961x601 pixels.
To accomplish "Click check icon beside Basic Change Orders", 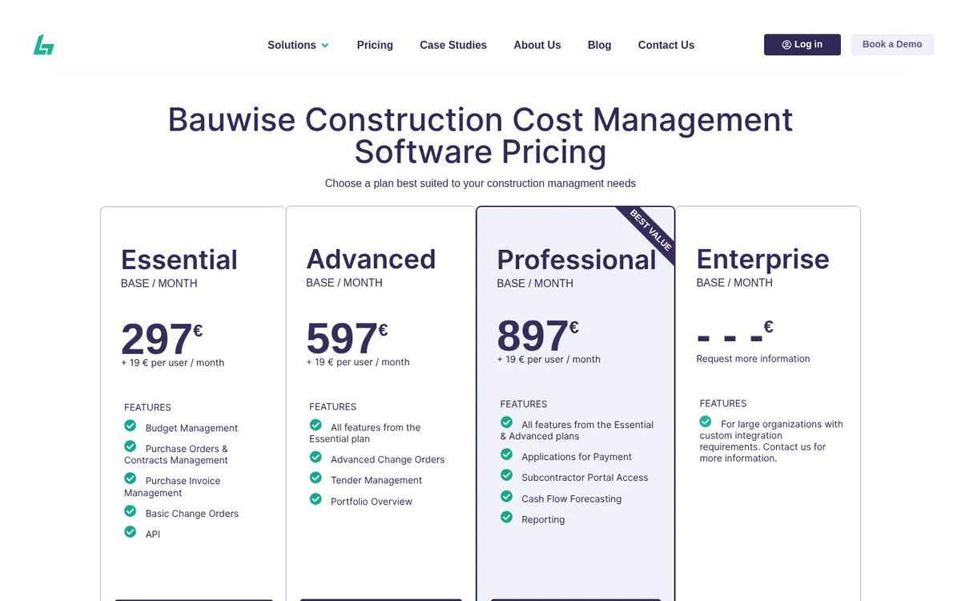I will pyautogui.click(x=131, y=511).
